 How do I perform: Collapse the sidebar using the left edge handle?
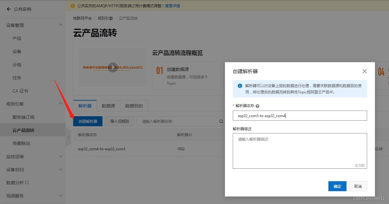tap(68, 138)
